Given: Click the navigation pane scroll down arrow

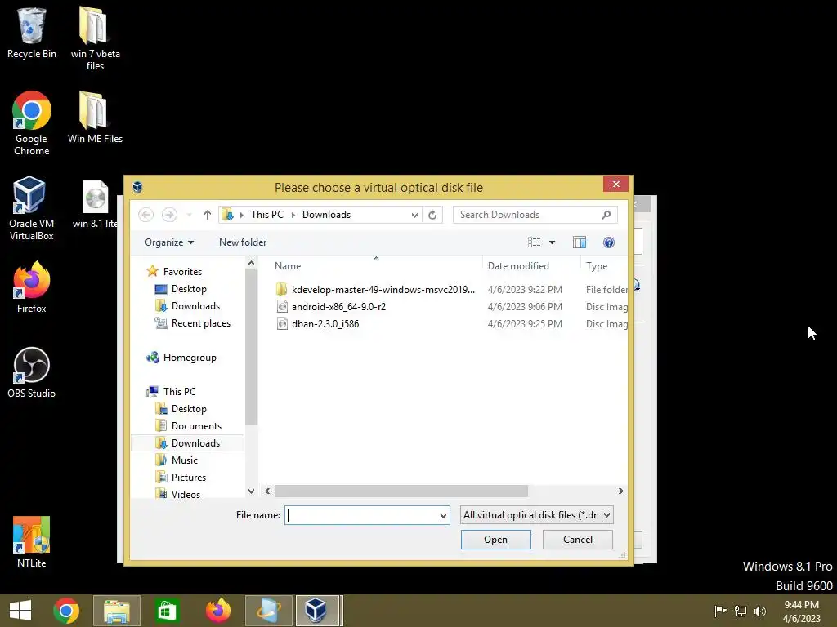Looking at the screenshot, I should click(x=252, y=491).
